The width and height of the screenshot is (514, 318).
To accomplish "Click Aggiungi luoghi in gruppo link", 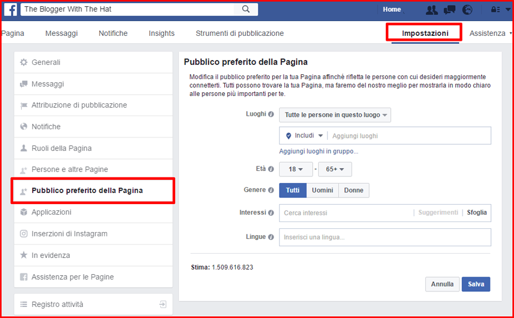I will click(319, 152).
